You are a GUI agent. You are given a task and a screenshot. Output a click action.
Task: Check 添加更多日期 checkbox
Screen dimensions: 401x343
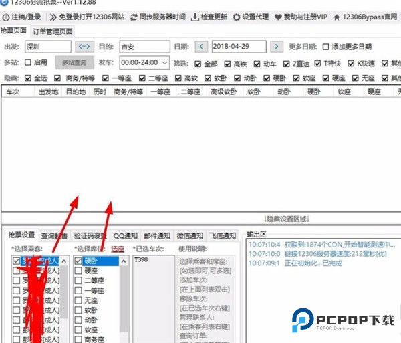[x=326, y=47]
